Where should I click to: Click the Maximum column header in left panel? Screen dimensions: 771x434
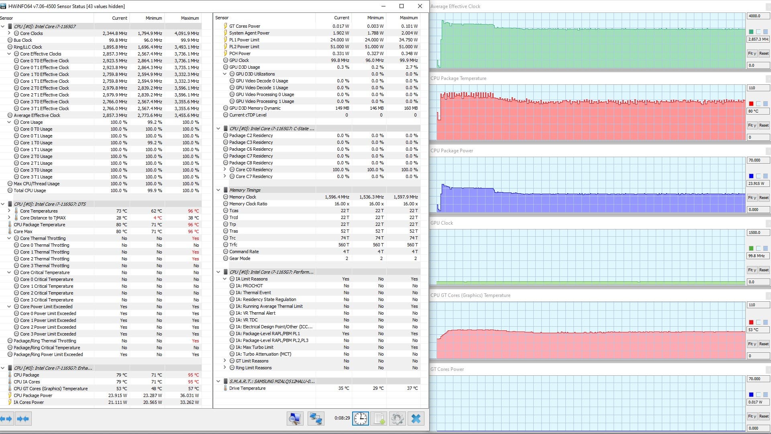pos(190,18)
